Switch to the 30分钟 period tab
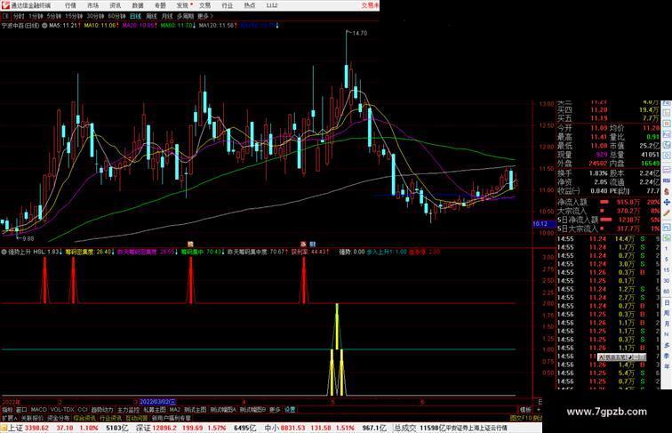 (x=95, y=16)
